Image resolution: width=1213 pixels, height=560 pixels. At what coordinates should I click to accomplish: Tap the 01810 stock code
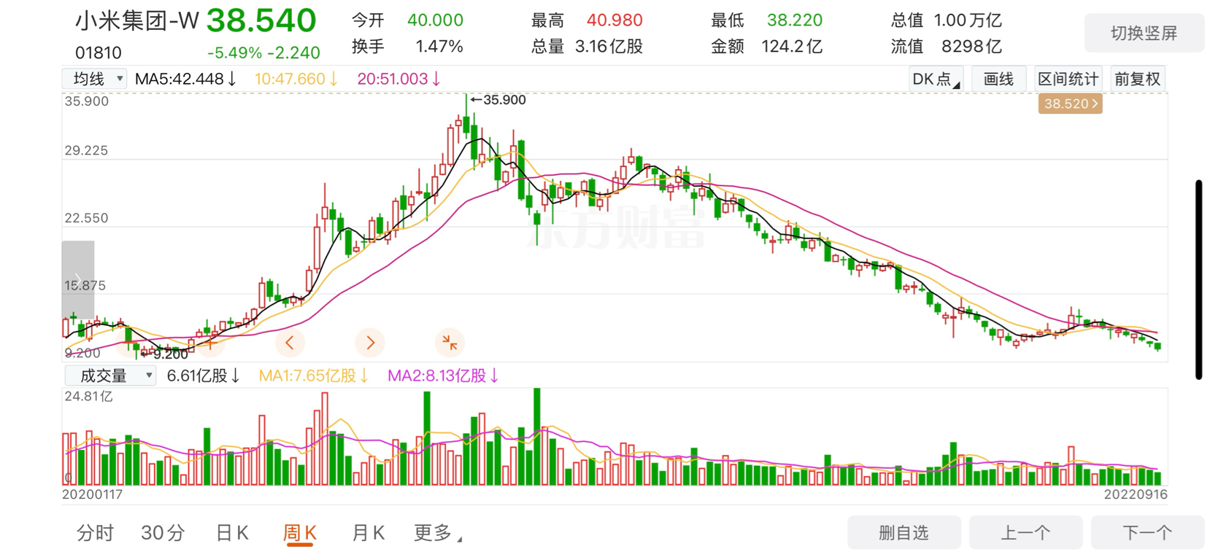[x=99, y=52]
